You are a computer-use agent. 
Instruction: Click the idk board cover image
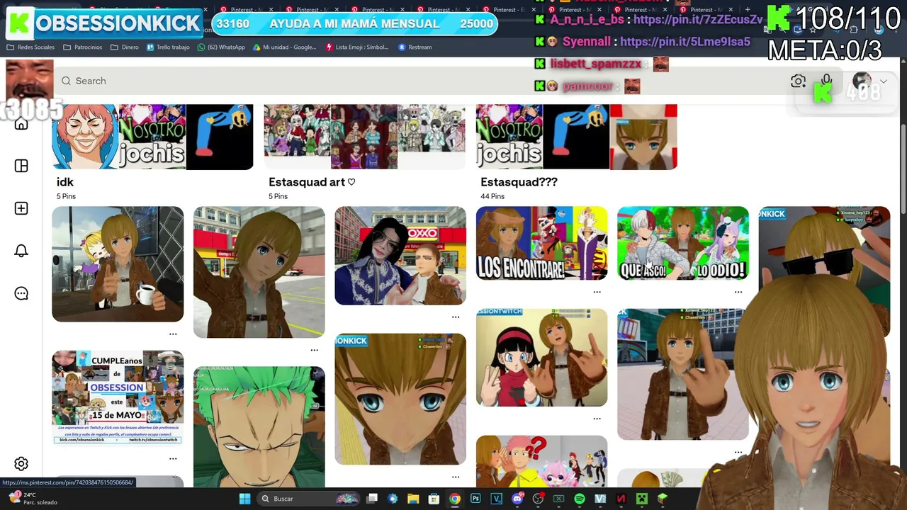(152, 137)
